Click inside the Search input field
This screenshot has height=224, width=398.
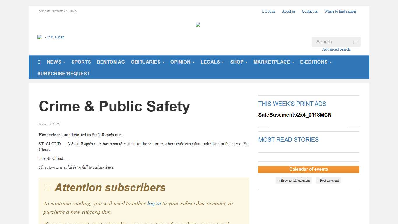coord(332,42)
